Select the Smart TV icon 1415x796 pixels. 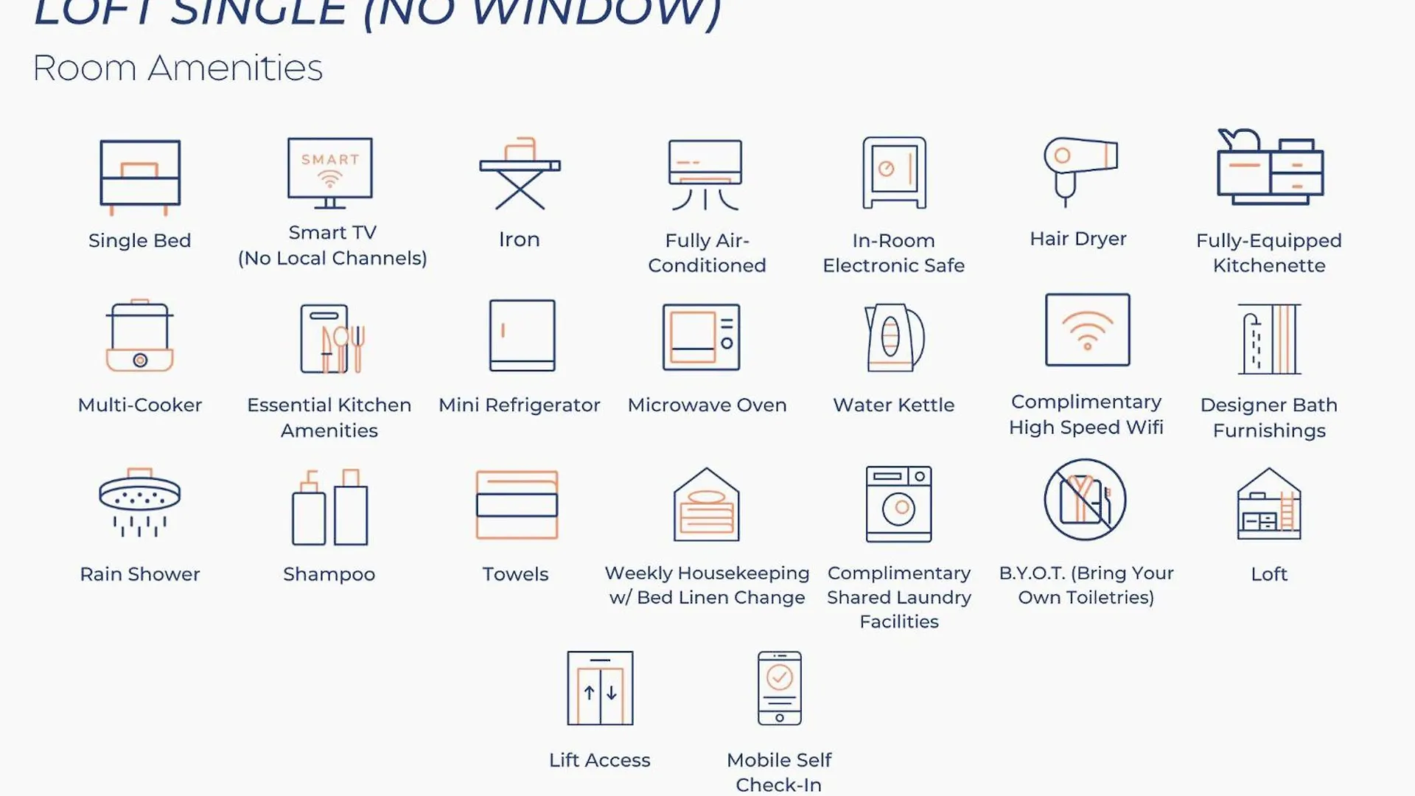(x=329, y=173)
